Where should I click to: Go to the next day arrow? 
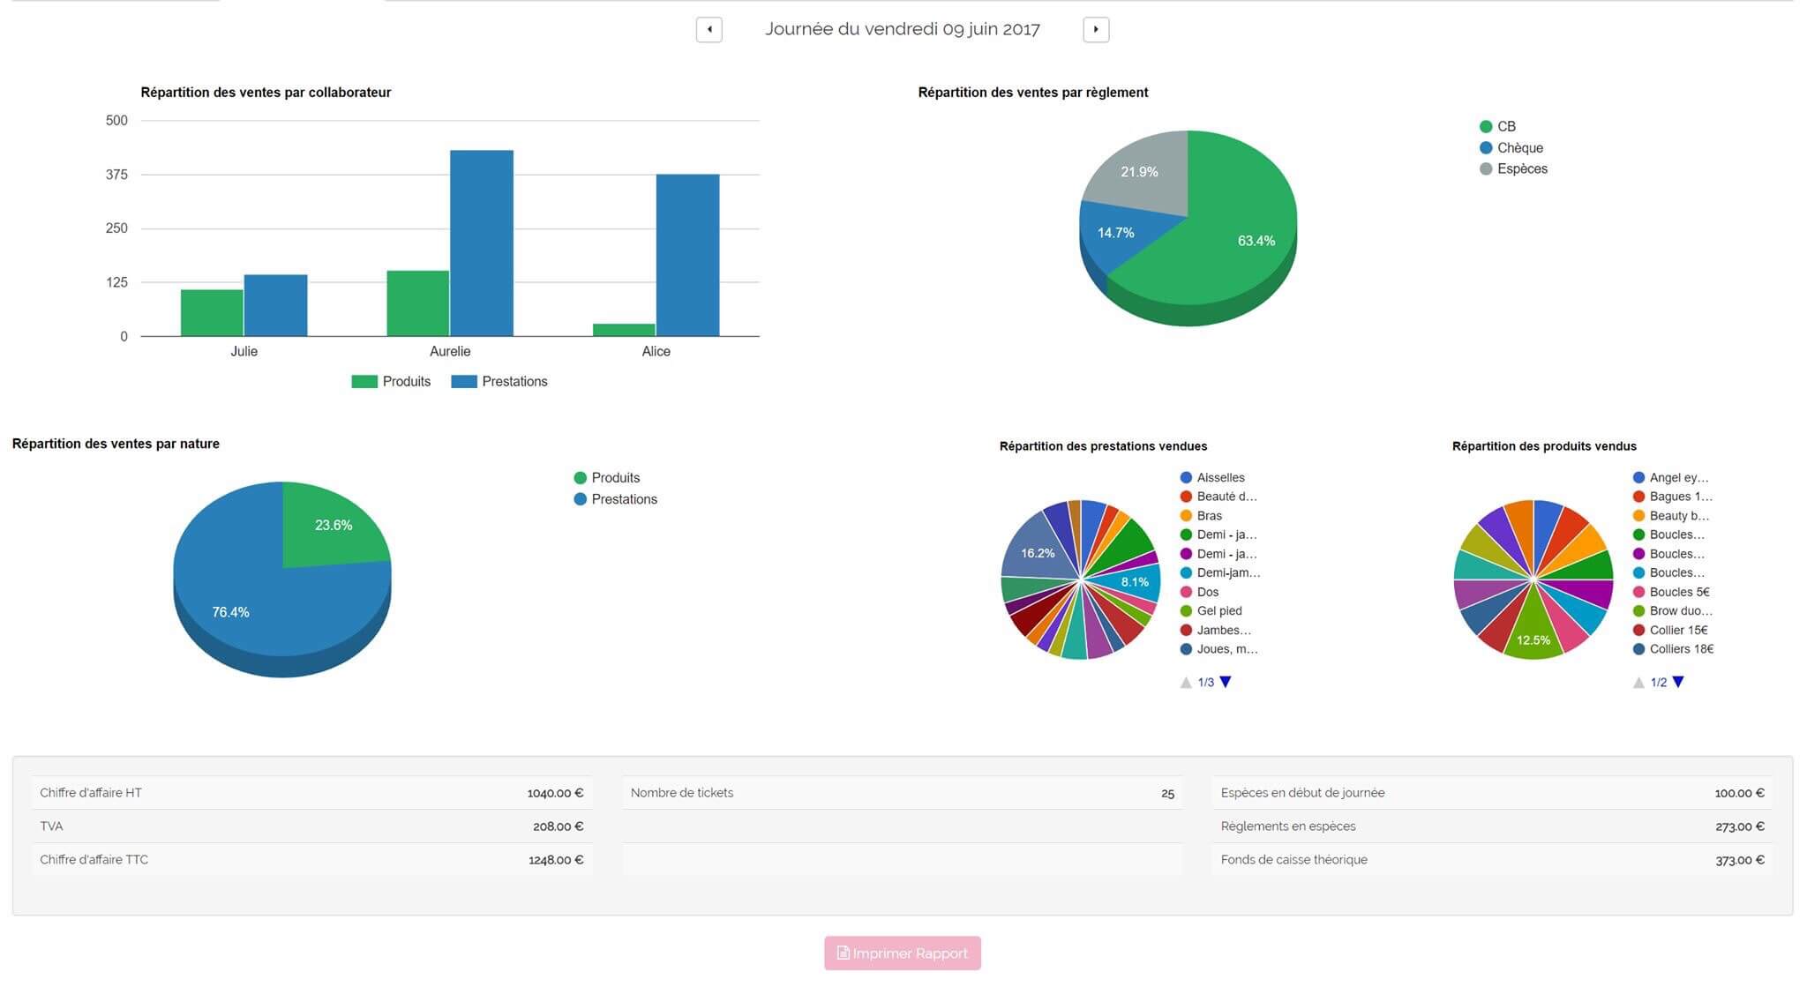[1095, 29]
